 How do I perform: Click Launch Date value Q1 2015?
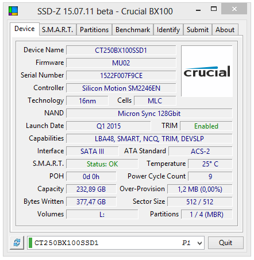click(x=109, y=126)
